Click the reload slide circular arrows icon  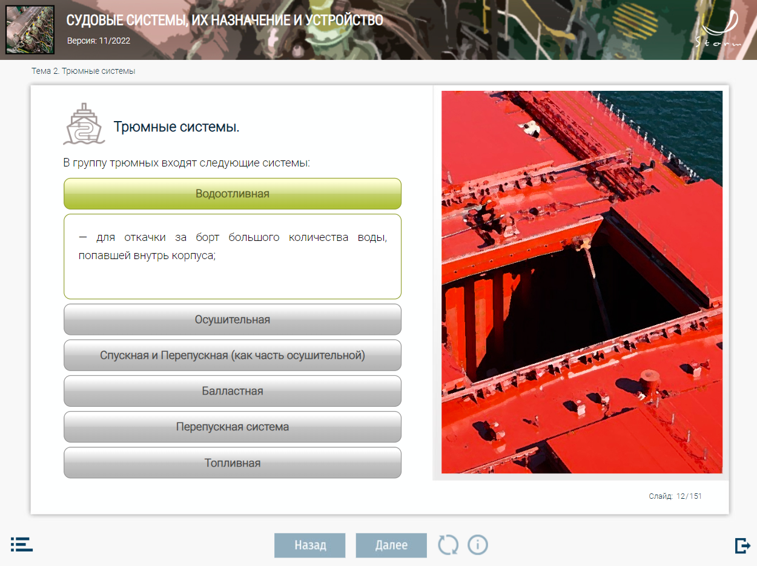[x=448, y=545]
